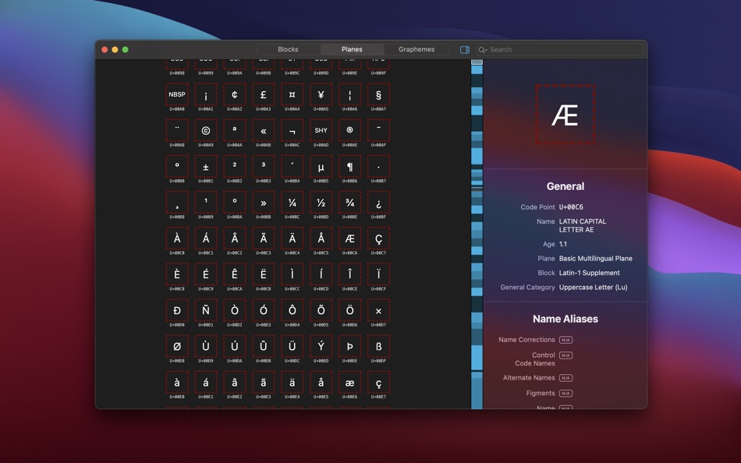Pick the Ñ character cell
741x463 pixels.
[x=206, y=310]
